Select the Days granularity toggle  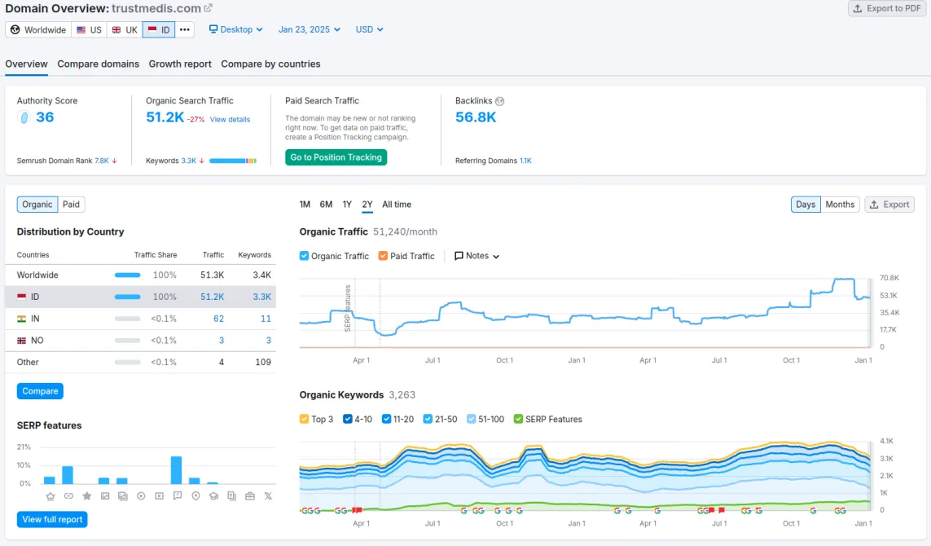click(806, 205)
